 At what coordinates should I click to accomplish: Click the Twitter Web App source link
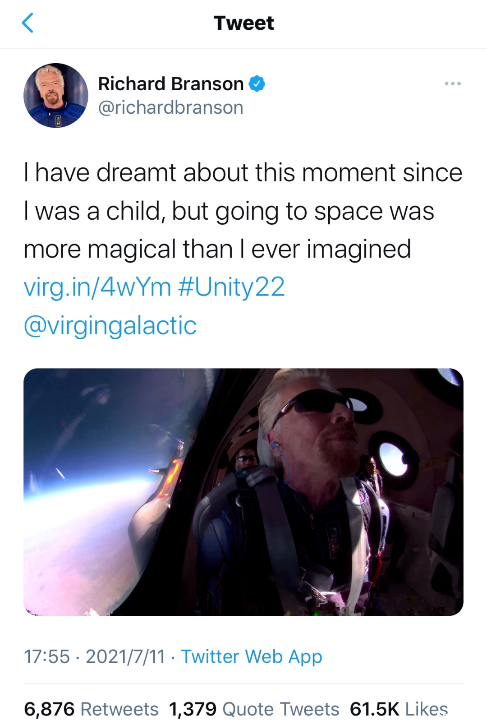(252, 656)
